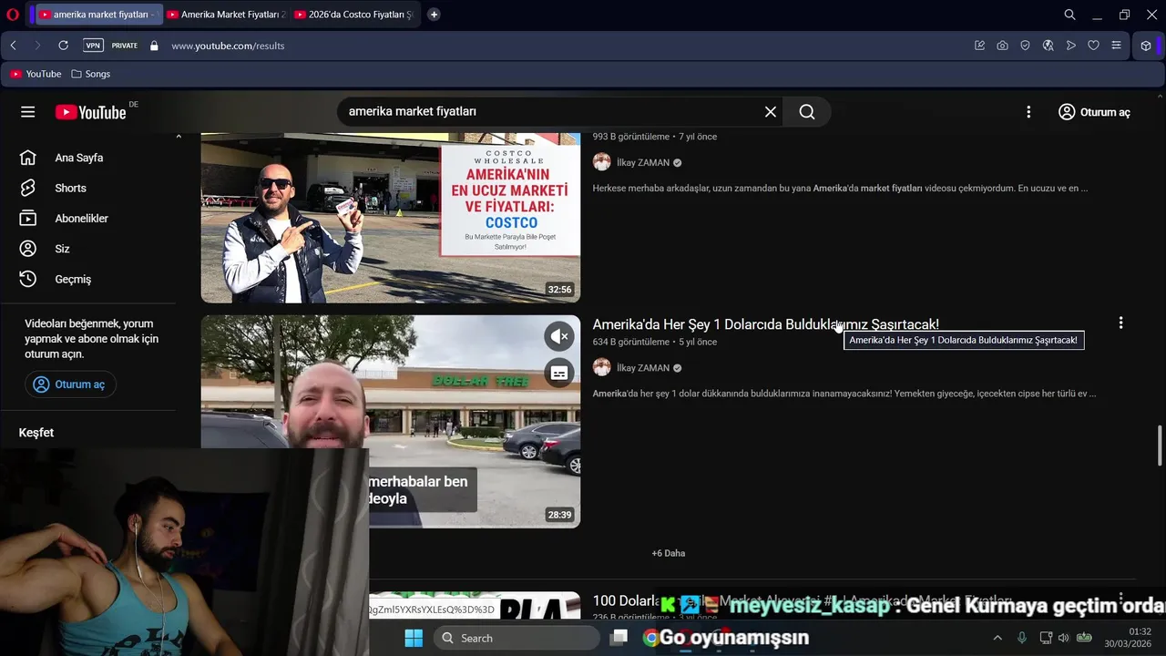This screenshot has height=656, width=1166.
Task: Open the ad blocker shield icon
Action: coord(1025,46)
